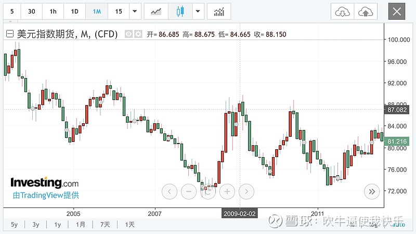Open the indicators chart icon
Screen dimensions: 416x234
click(219, 11)
